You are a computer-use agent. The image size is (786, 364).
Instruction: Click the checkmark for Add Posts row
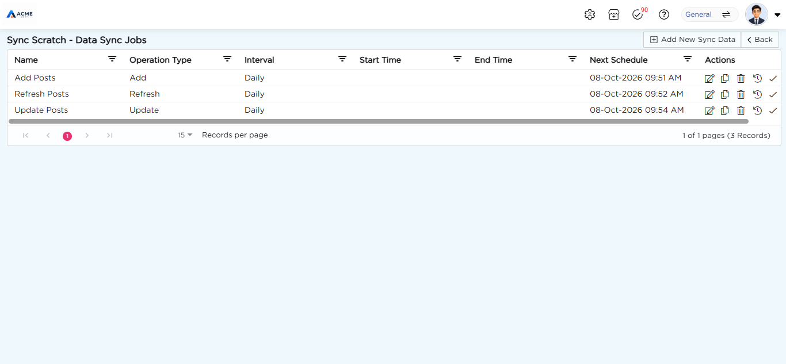click(773, 78)
